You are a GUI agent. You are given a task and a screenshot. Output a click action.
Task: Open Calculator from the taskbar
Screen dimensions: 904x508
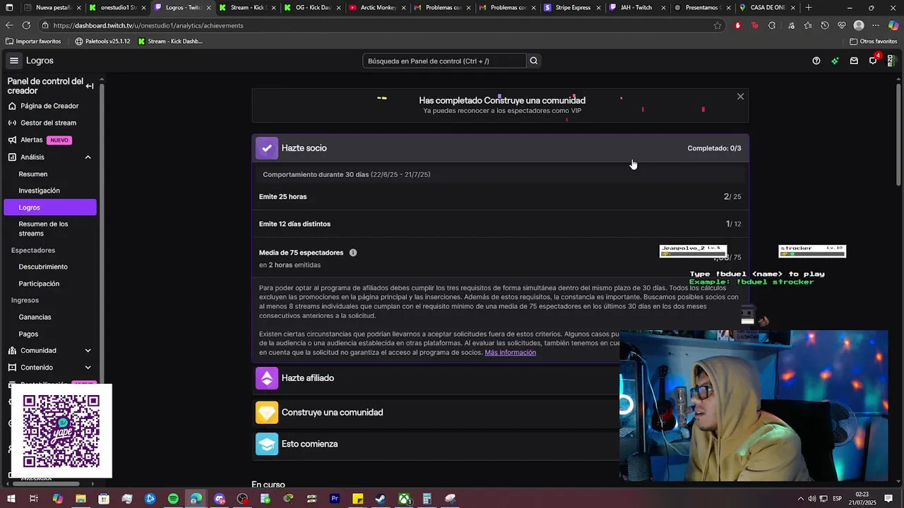(427, 499)
